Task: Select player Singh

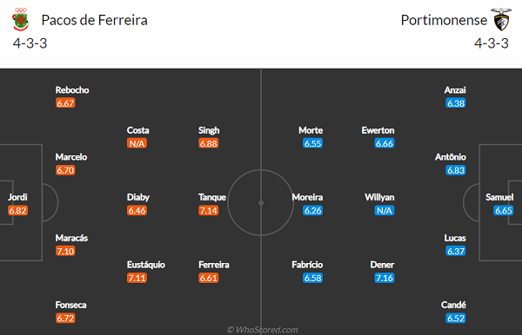Action: click(209, 130)
